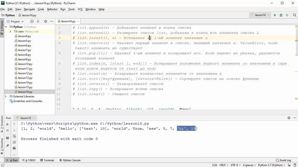Open lesson15.py in the project tree

tap(25, 87)
